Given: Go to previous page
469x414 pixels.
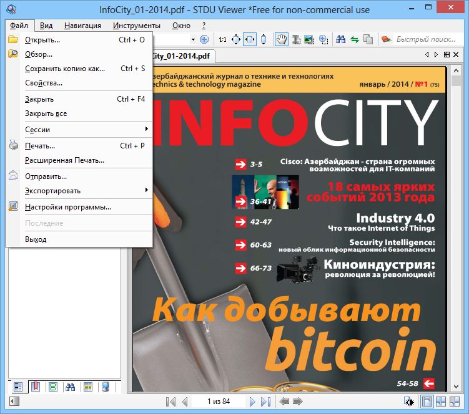Looking at the screenshot, I should [185, 402].
